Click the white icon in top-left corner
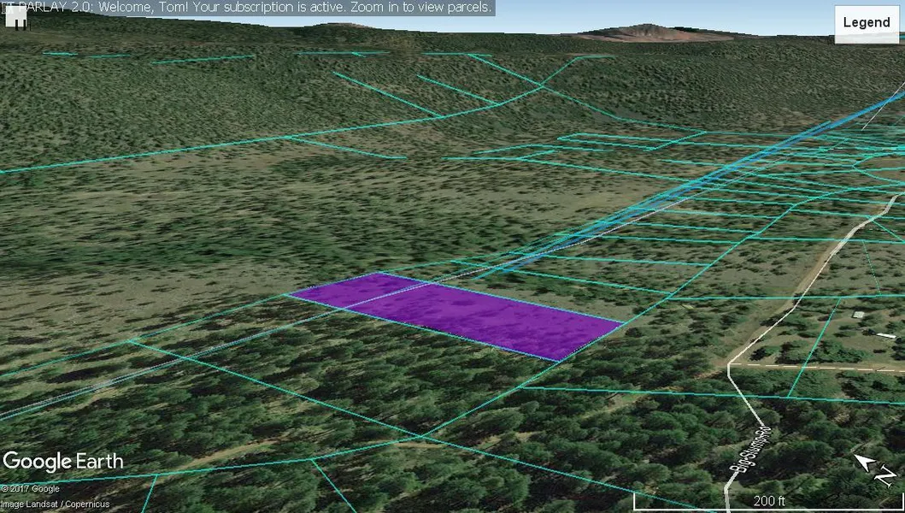The height and width of the screenshot is (513, 905). click(14, 16)
